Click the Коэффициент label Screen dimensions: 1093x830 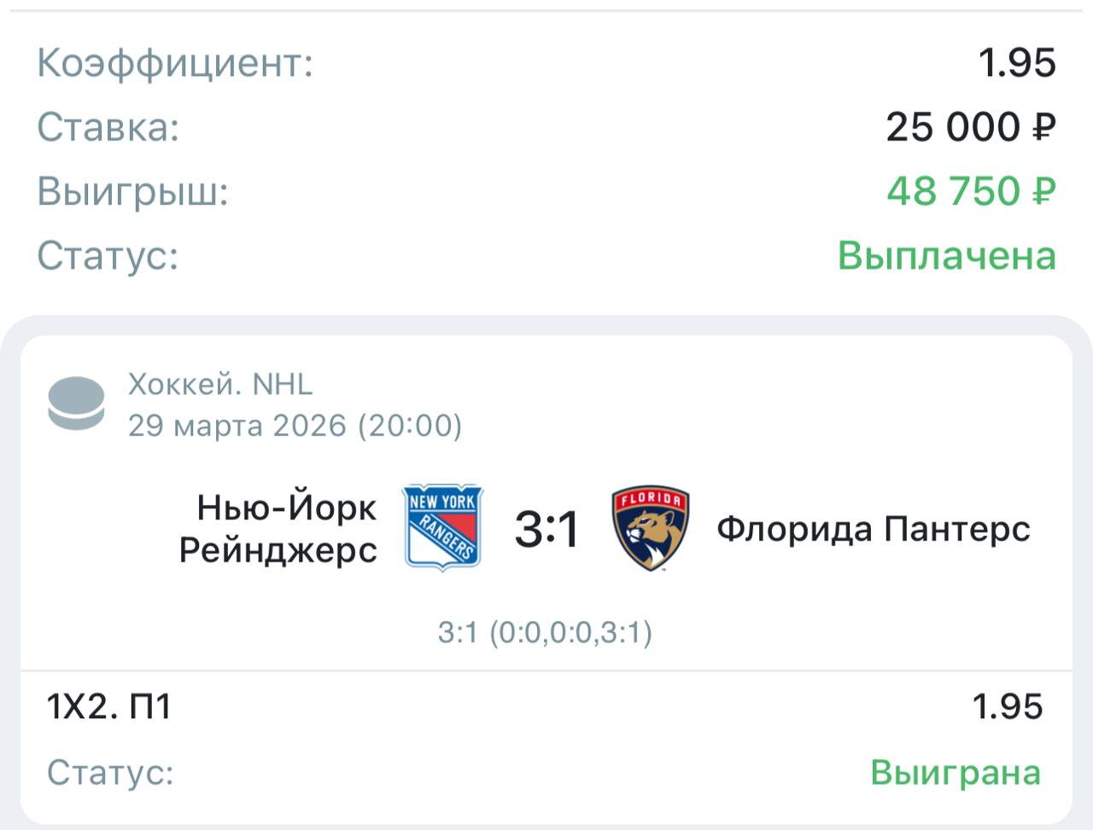pyautogui.click(x=175, y=63)
